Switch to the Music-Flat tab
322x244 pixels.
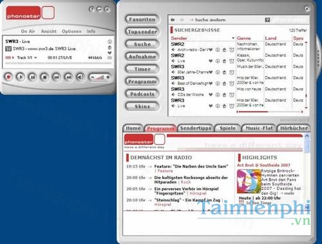point(259,128)
